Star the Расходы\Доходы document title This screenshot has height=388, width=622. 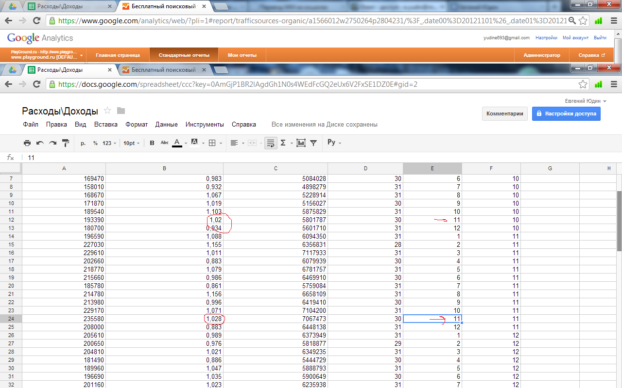click(x=107, y=111)
